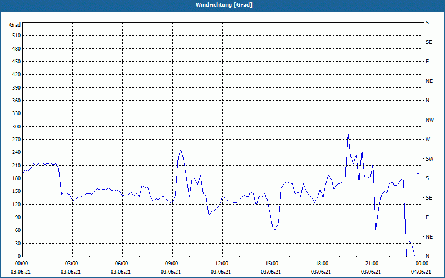Click the chart title "Windrichtung [Grad]"
This screenshot has height=278, width=445.
click(224, 5)
